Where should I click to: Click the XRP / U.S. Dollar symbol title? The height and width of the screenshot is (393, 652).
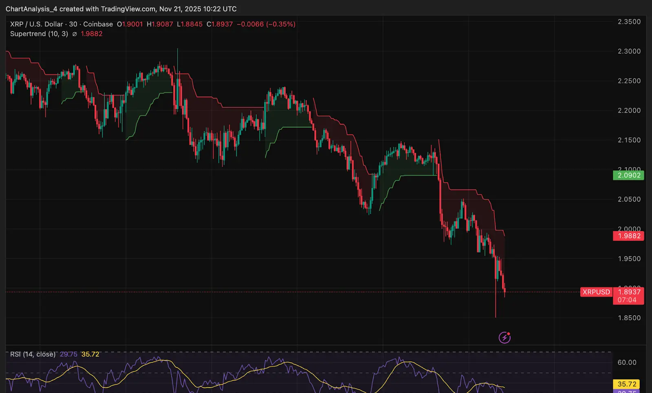tap(37, 24)
